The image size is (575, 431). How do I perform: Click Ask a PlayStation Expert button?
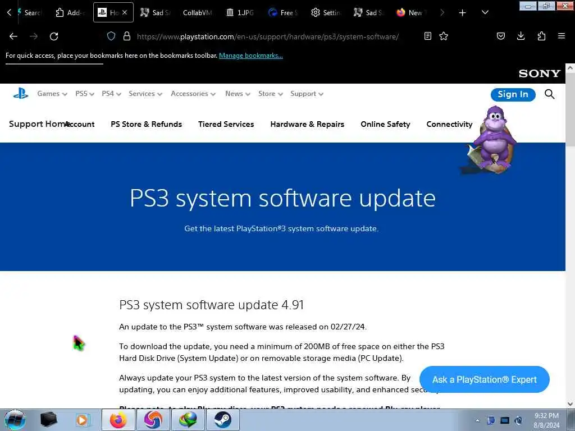click(x=484, y=379)
